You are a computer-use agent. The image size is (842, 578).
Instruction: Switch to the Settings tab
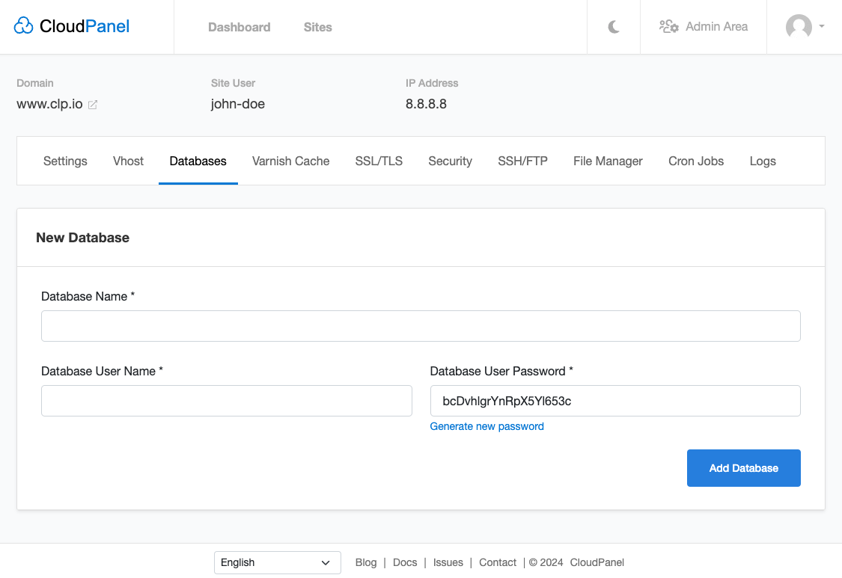pos(65,161)
